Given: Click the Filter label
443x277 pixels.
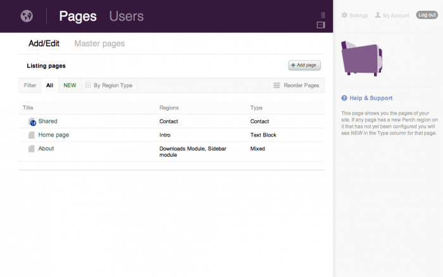Looking at the screenshot, I should tap(30, 85).
